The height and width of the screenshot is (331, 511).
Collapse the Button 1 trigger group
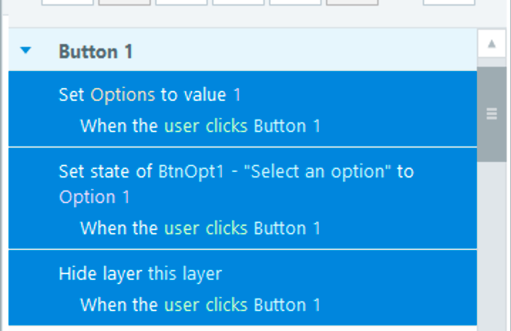[26, 51]
